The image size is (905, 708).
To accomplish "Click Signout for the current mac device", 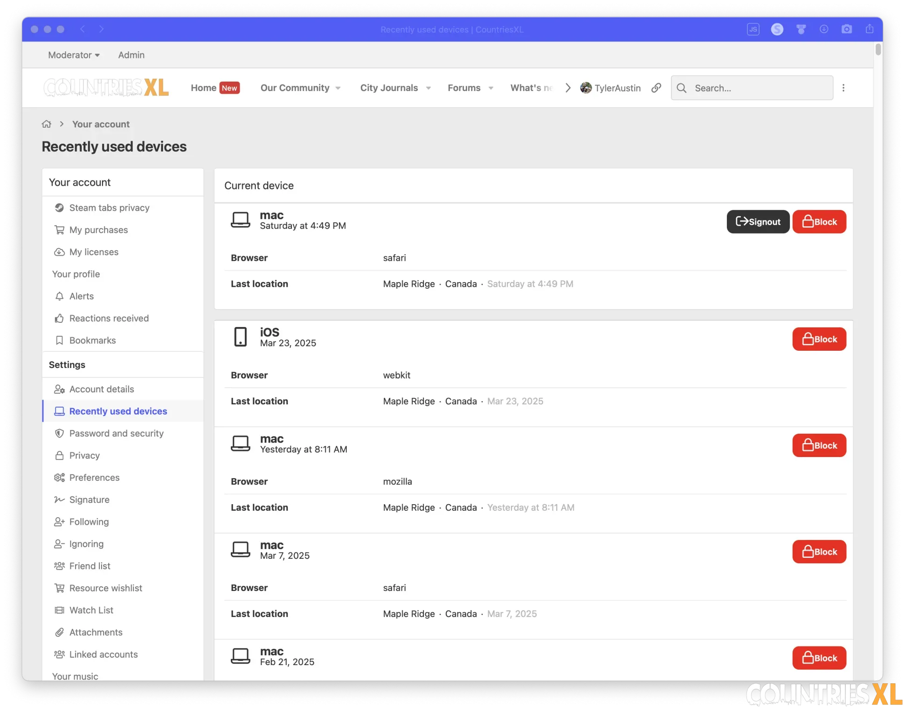I will [758, 222].
